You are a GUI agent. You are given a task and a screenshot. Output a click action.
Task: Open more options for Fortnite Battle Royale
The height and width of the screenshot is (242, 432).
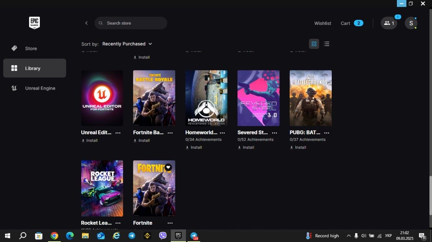170,133
